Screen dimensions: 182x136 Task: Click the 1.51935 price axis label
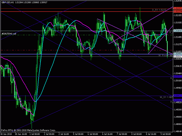pyautogui.click(x=178, y=23)
